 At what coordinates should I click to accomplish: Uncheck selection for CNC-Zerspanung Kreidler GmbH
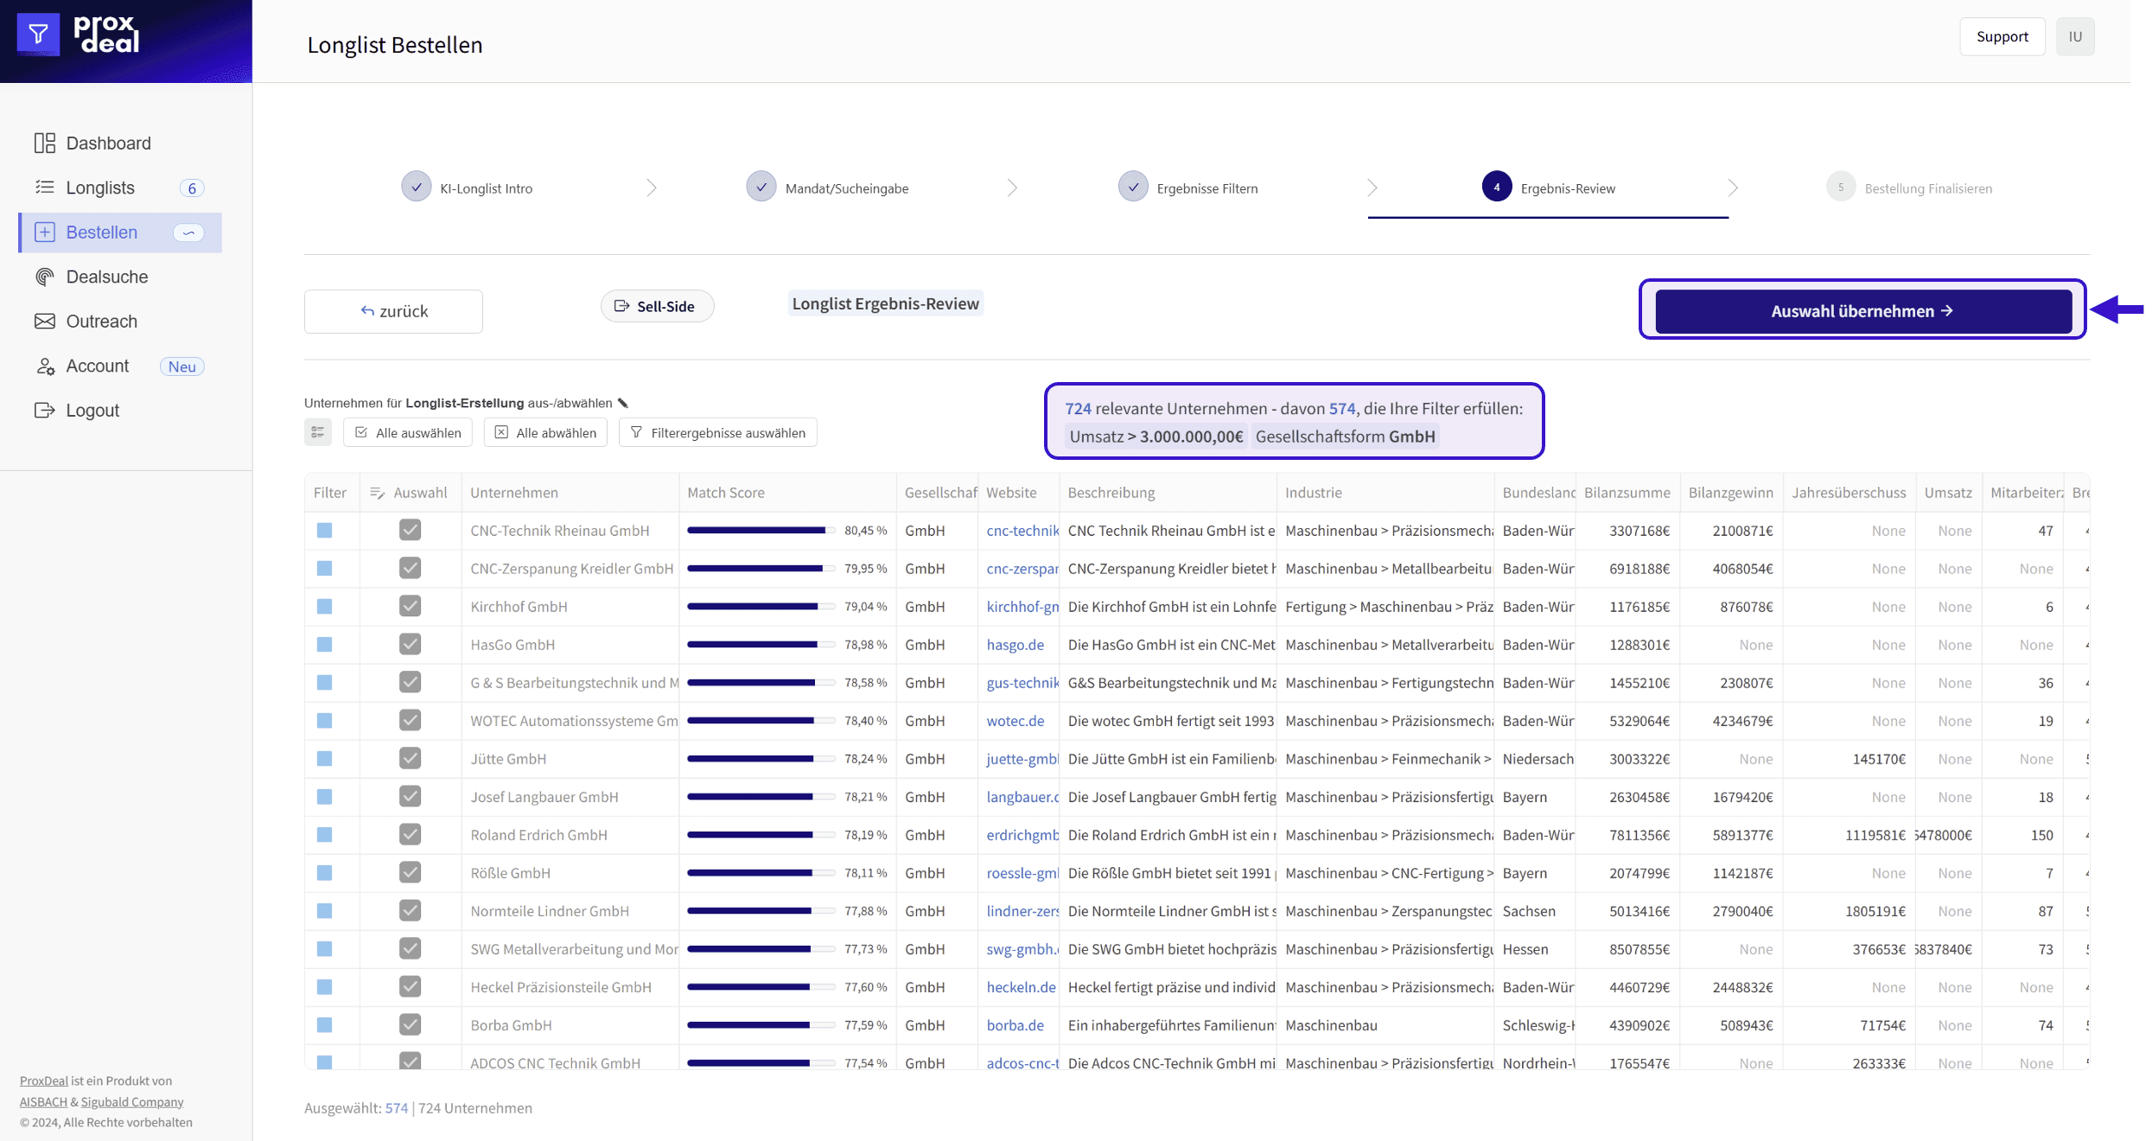click(x=411, y=568)
